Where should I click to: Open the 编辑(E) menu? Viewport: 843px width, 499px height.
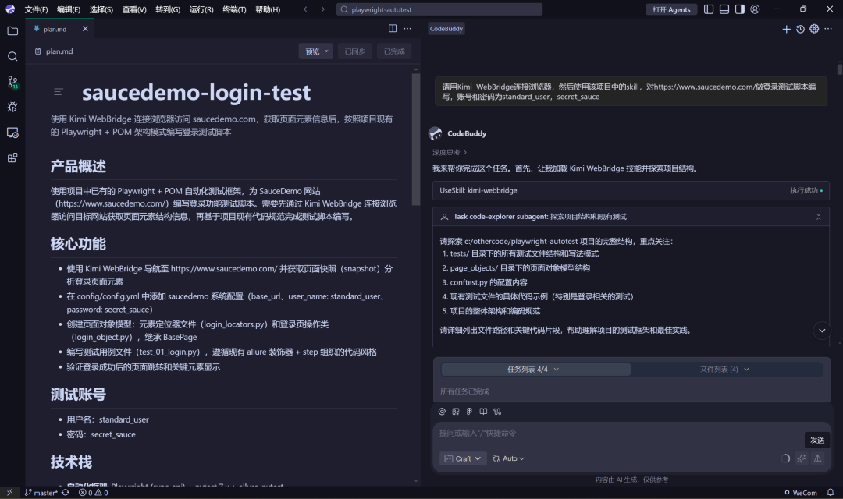pyautogui.click(x=68, y=9)
